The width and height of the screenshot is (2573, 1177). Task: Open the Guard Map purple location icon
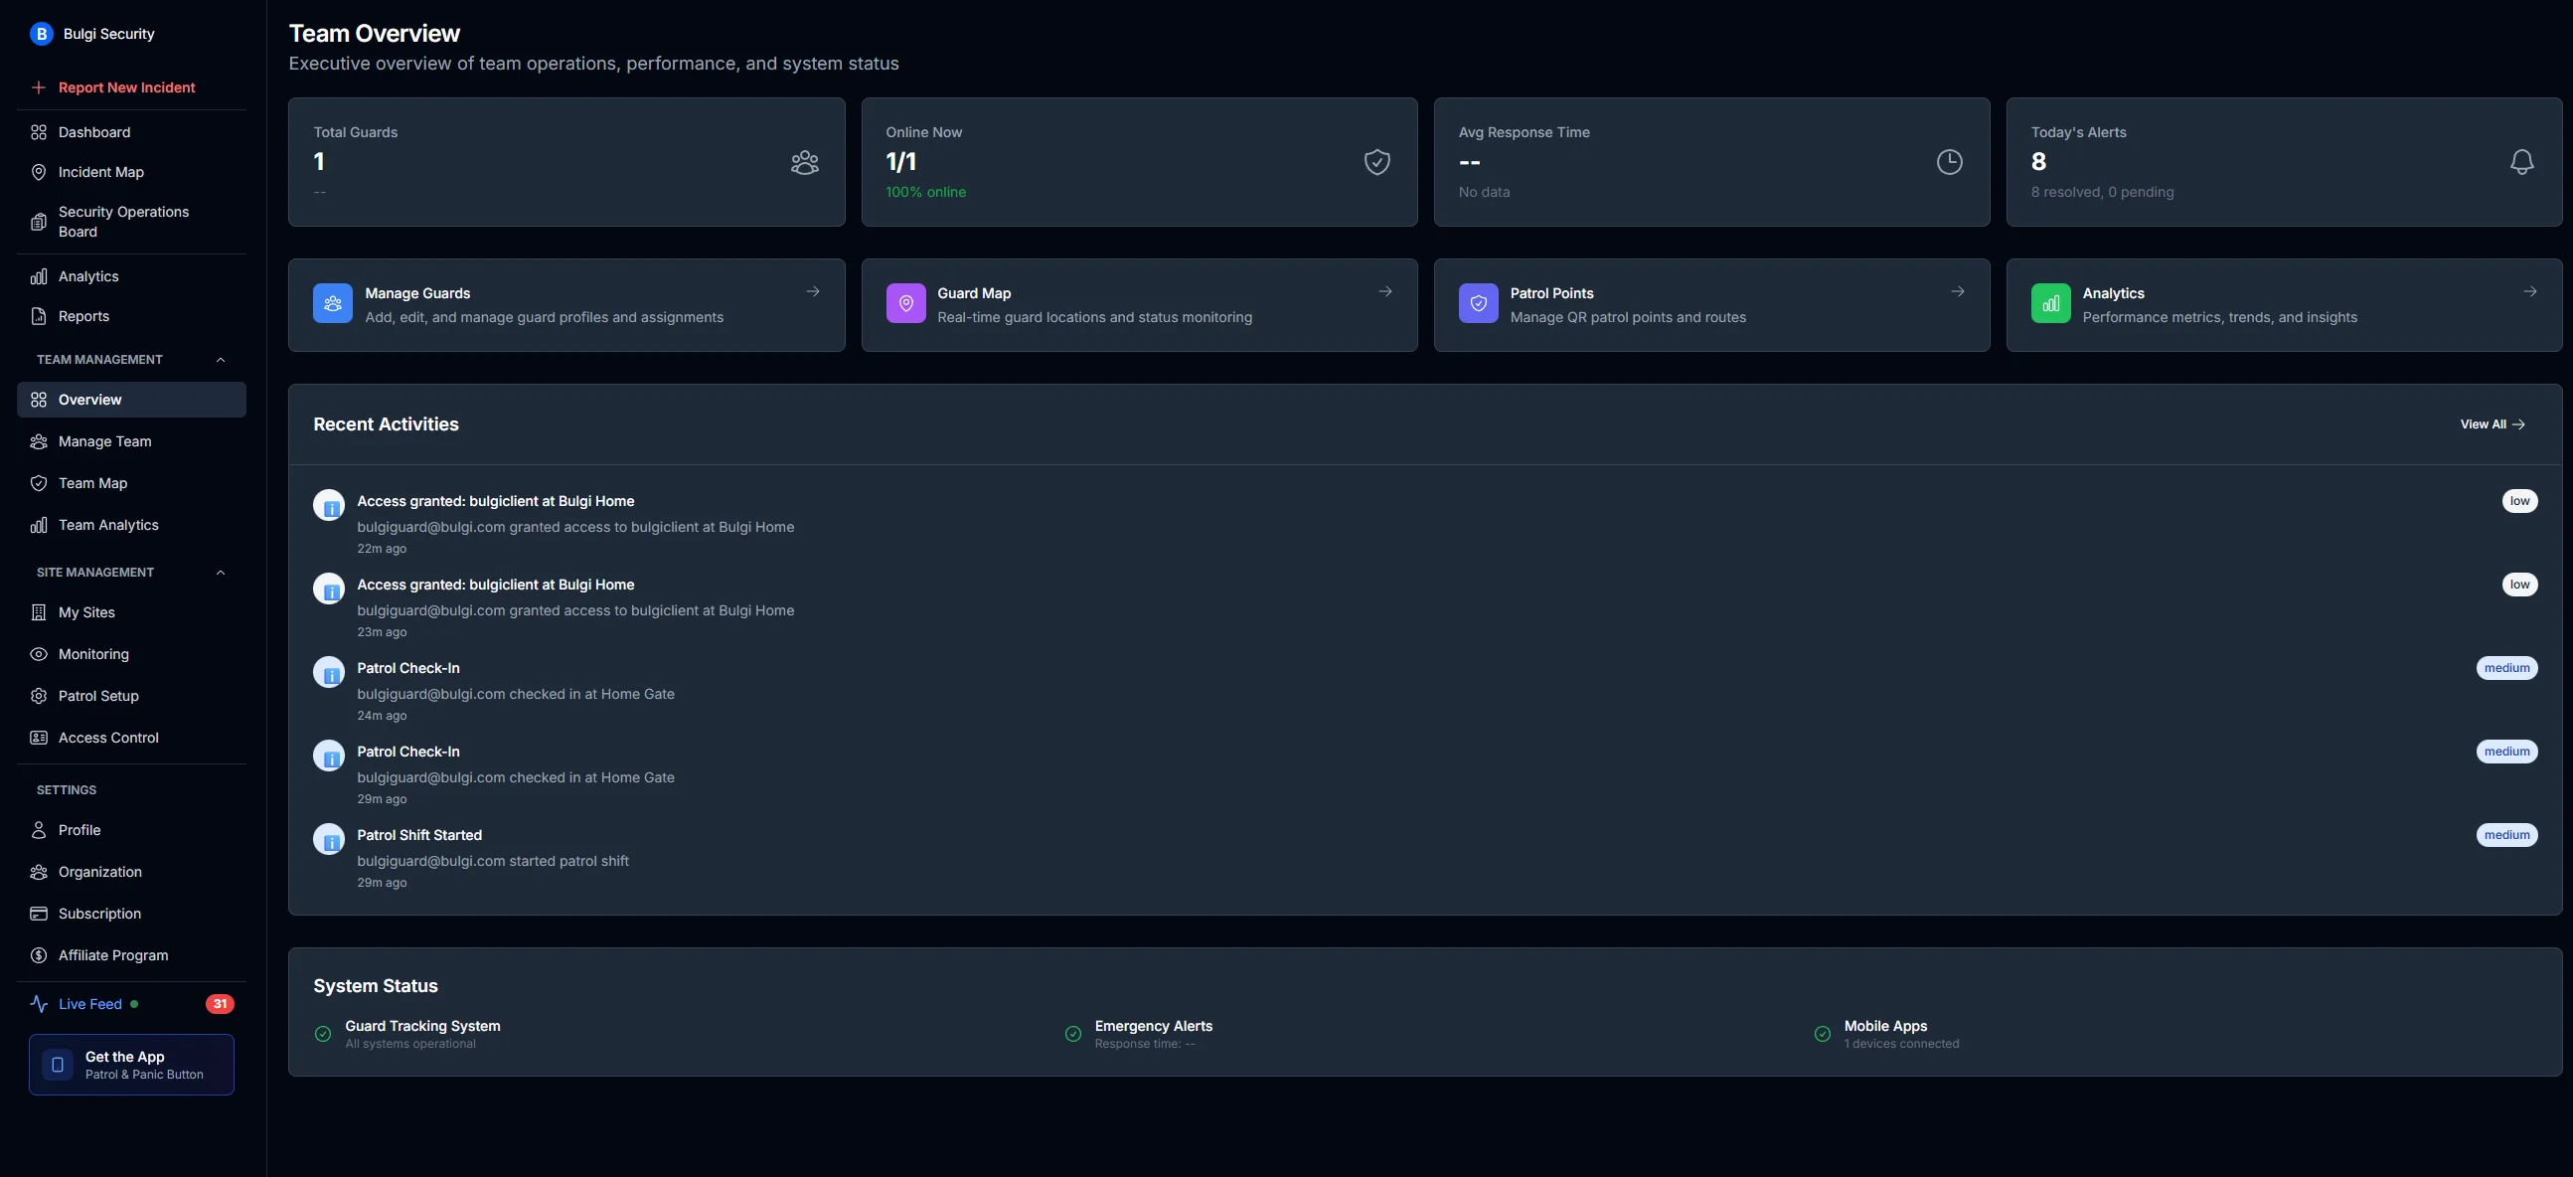click(x=905, y=304)
